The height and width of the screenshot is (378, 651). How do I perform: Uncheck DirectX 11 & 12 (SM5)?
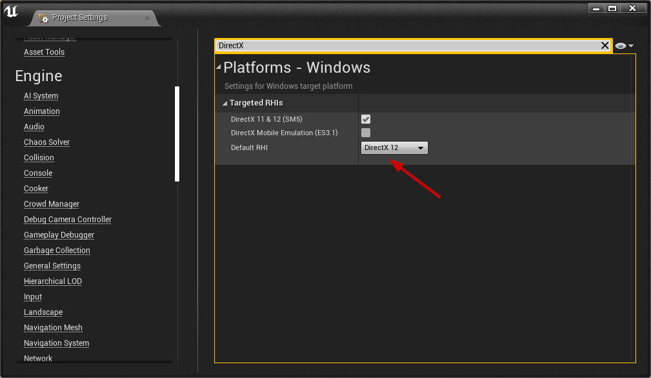pyautogui.click(x=366, y=118)
